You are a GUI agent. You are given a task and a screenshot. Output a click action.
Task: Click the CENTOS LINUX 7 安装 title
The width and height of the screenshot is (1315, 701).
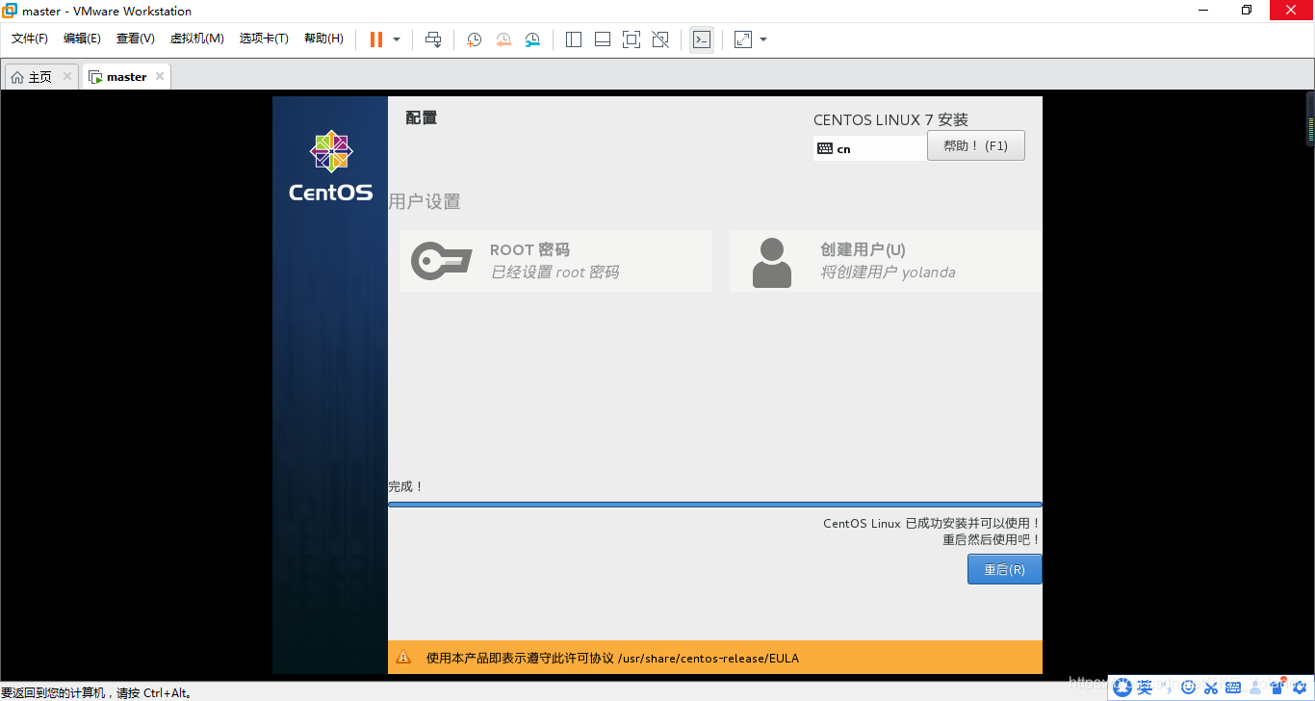point(890,119)
